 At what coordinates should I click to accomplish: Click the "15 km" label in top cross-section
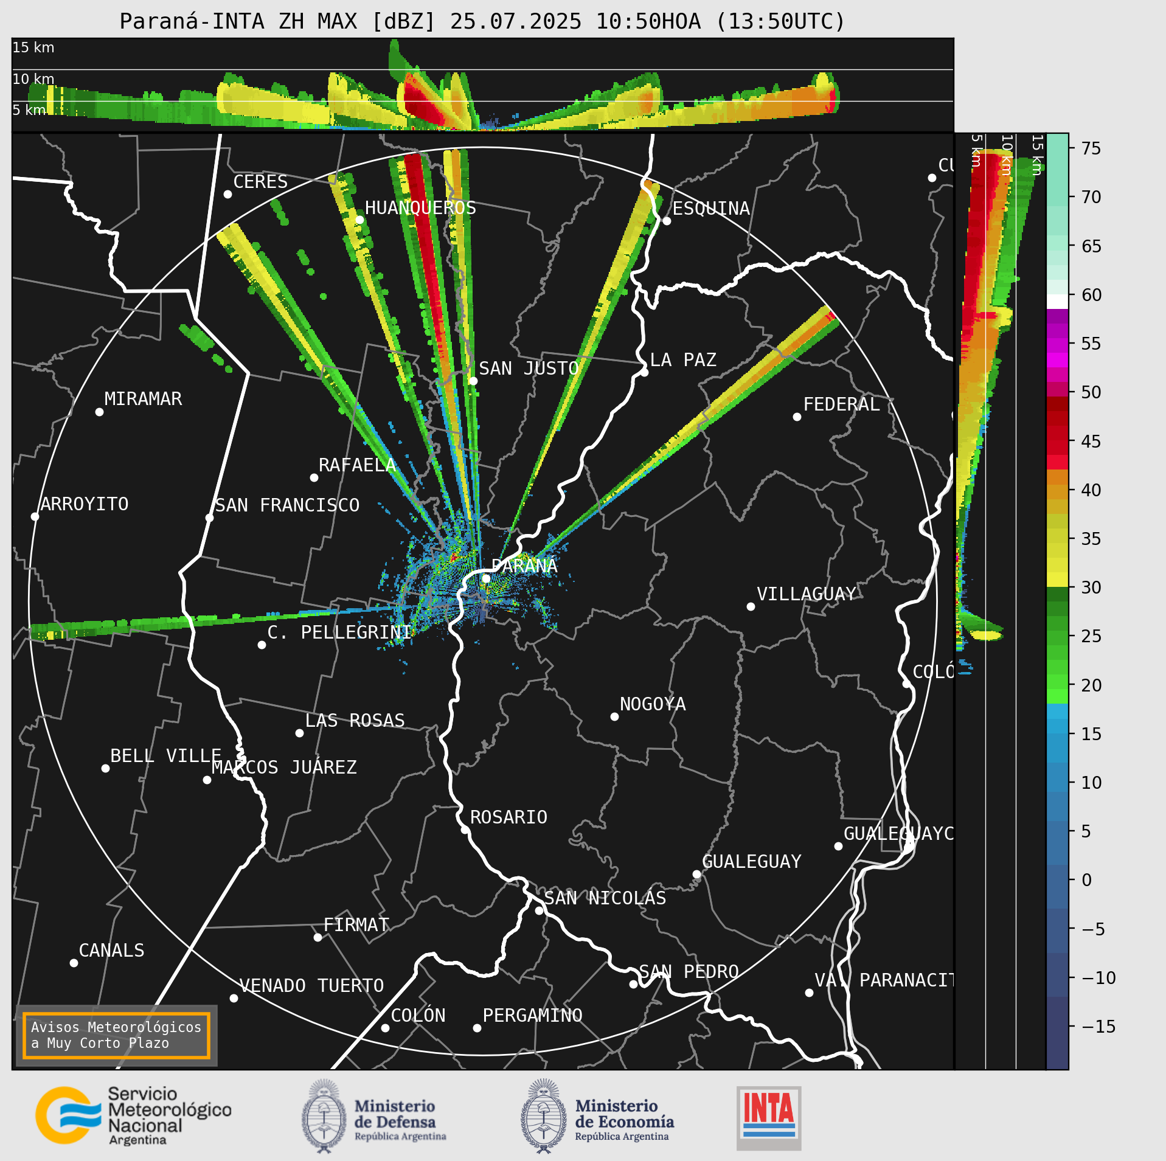point(33,47)
